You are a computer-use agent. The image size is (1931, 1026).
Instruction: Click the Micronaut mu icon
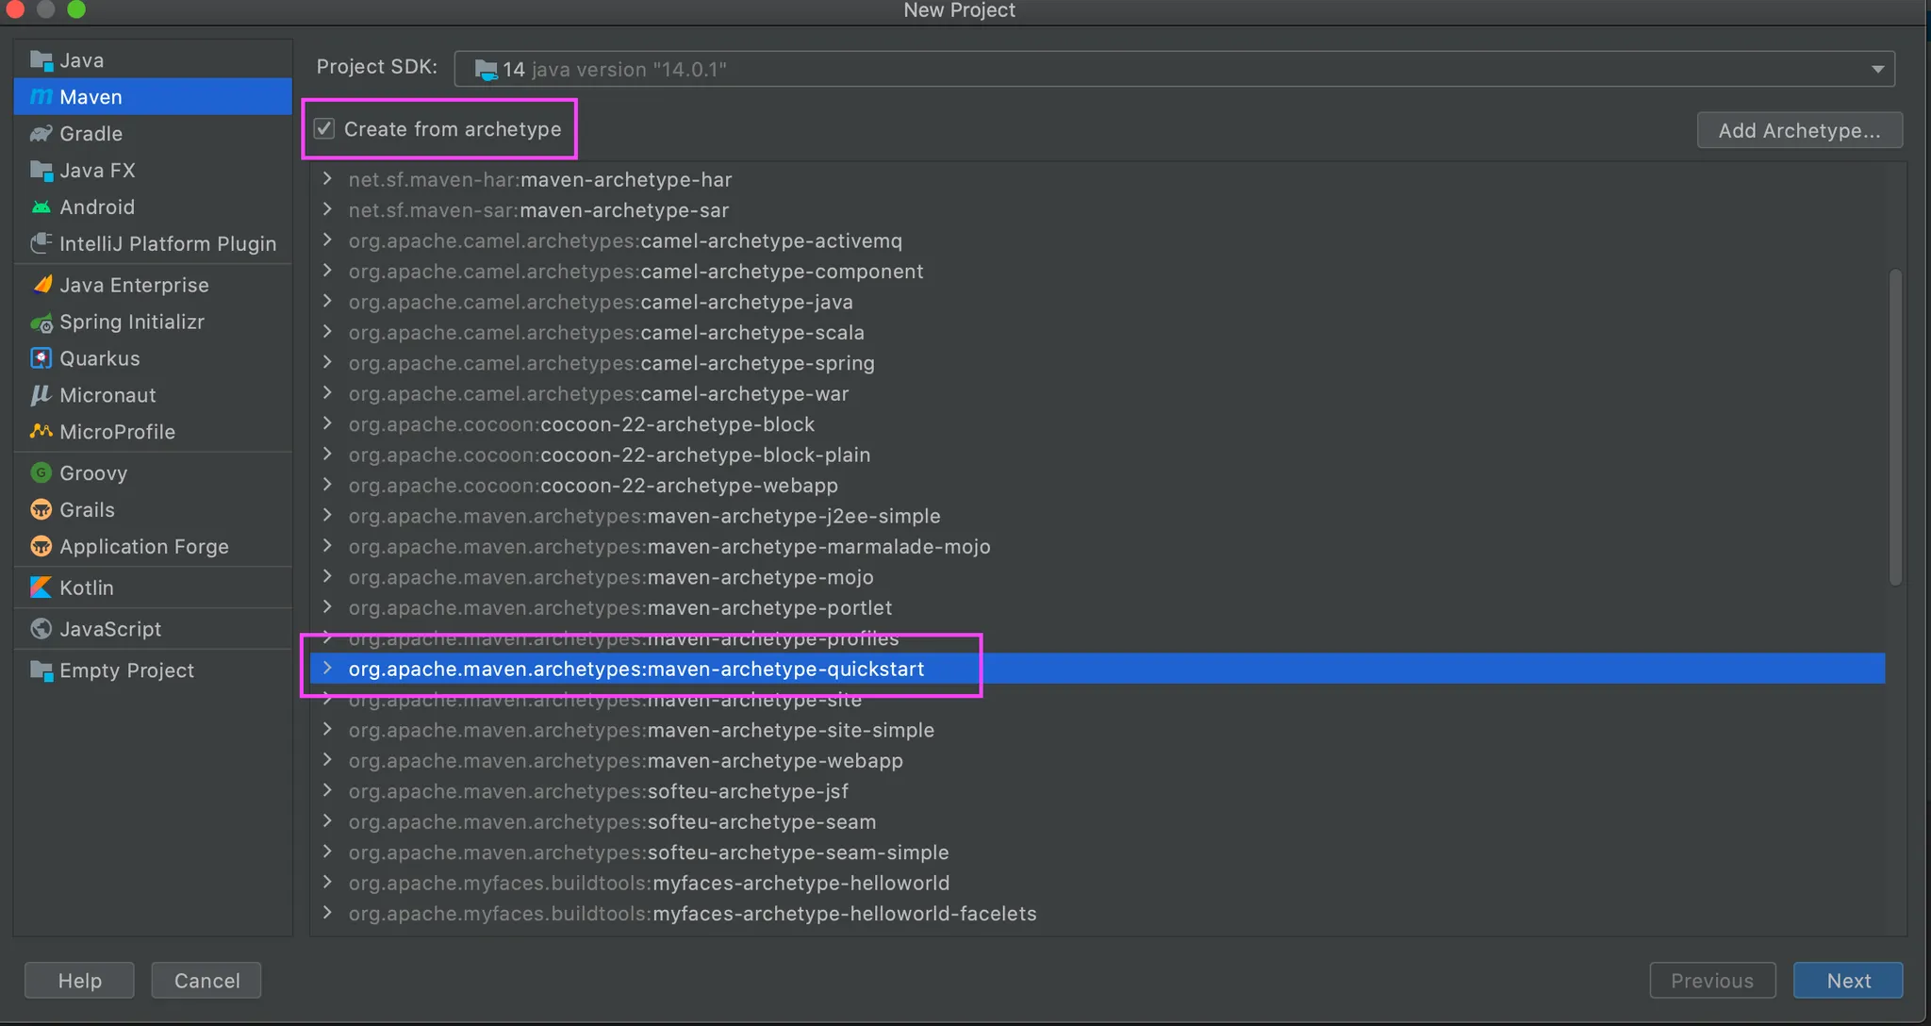41,395
